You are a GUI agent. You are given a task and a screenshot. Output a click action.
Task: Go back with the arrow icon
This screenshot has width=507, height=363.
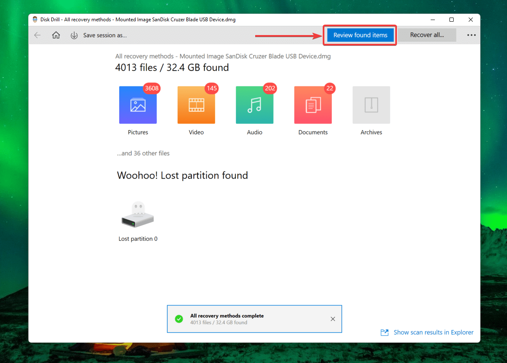[38, 35]
